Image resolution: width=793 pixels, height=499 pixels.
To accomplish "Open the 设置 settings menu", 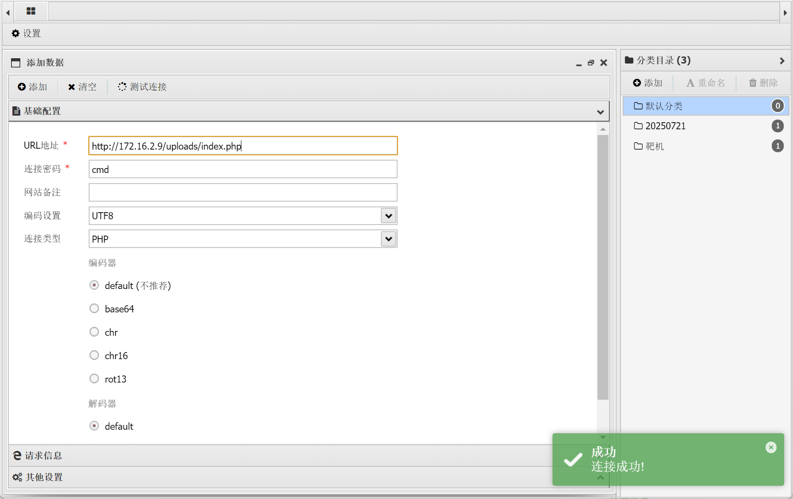I will click(26, 34).
